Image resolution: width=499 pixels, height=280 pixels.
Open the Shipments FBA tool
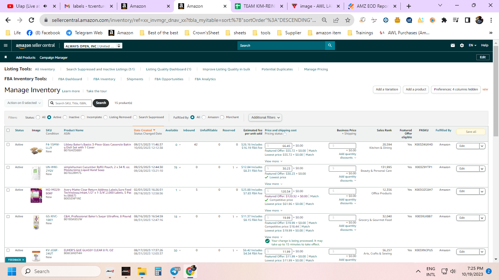coord(135,79)
